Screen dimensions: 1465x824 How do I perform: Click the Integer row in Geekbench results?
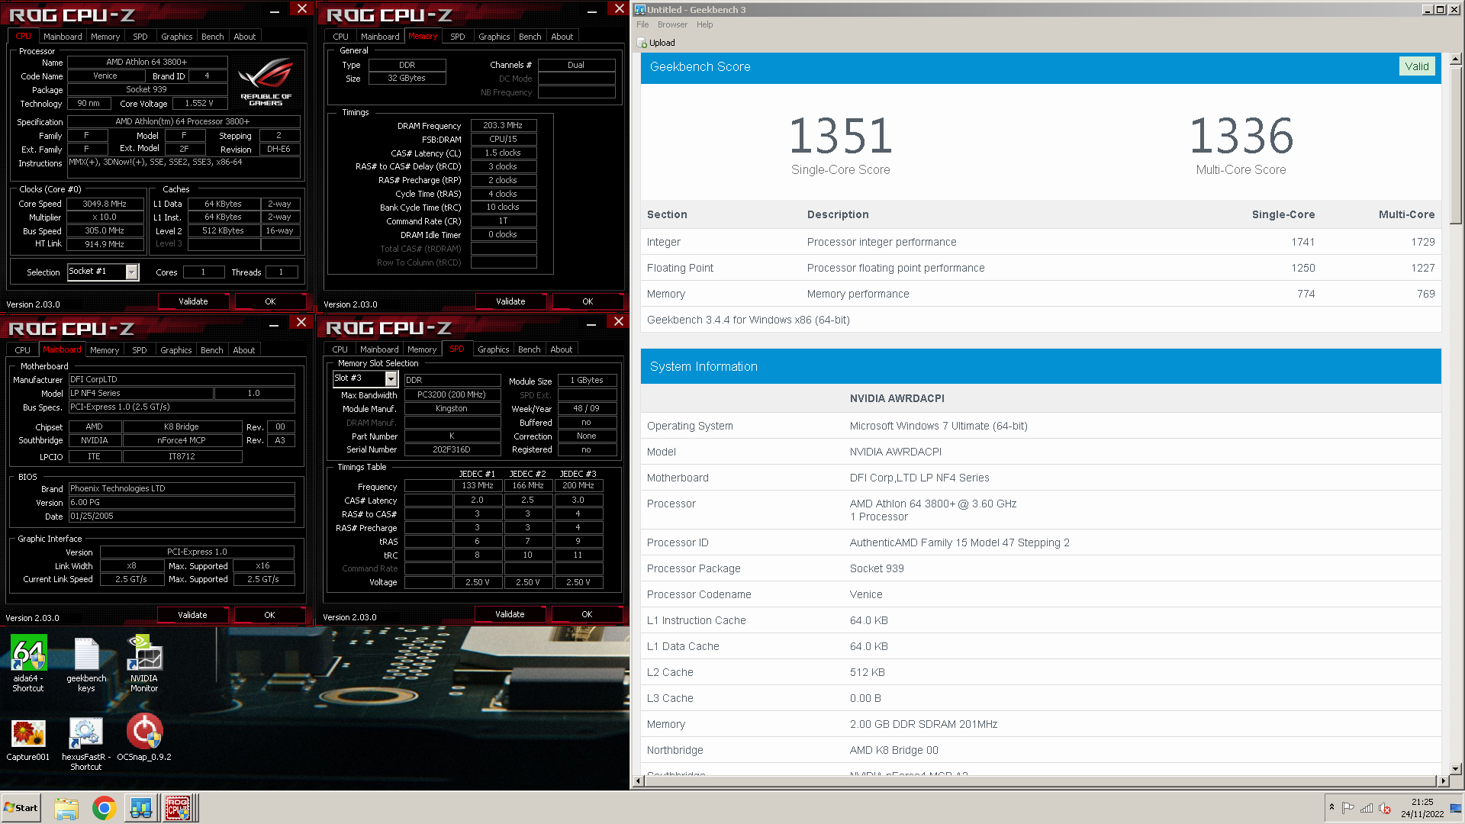[1041, 242]
